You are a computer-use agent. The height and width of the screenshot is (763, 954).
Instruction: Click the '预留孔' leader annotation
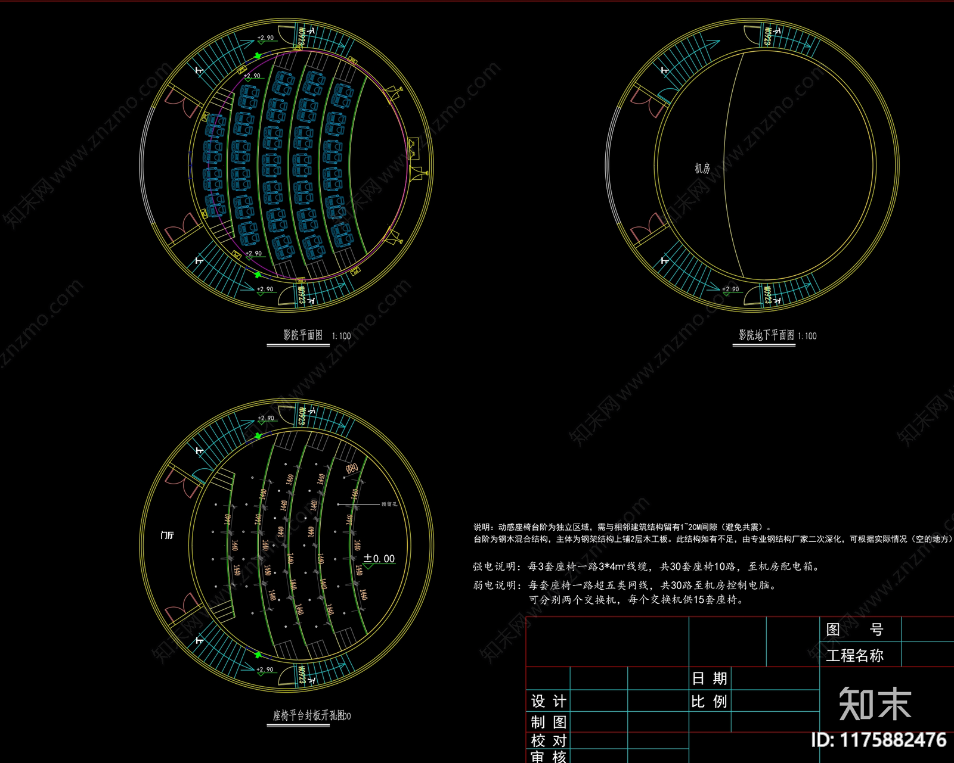389,504
